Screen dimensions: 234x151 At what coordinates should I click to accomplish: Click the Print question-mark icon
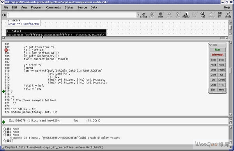point(177,15)
